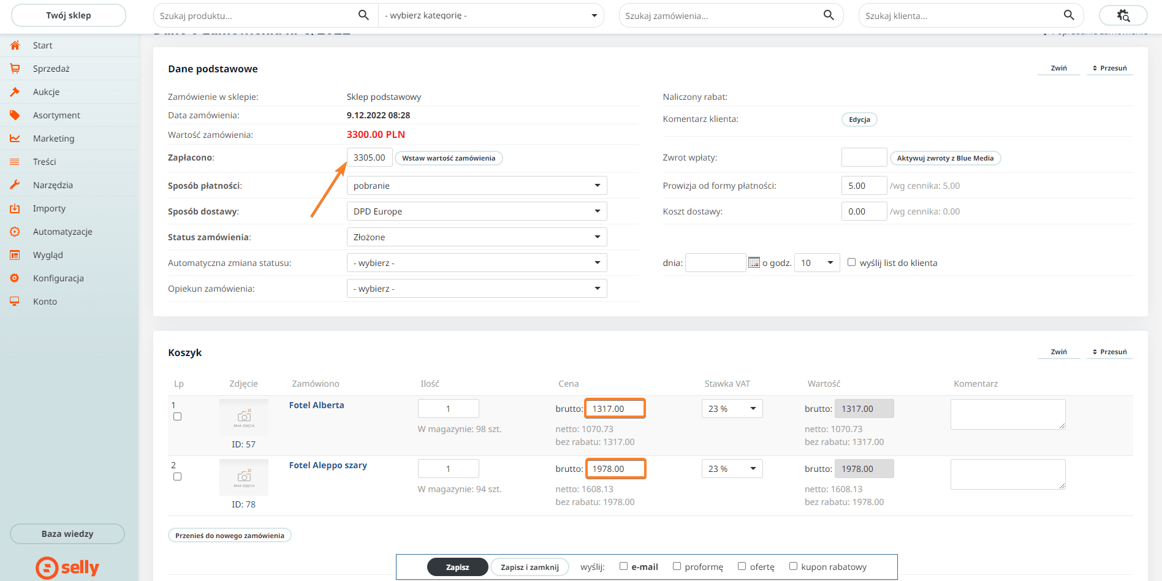Click the order search magnifier icon
Screen dimensions: 1162x581
click(829, 15)
